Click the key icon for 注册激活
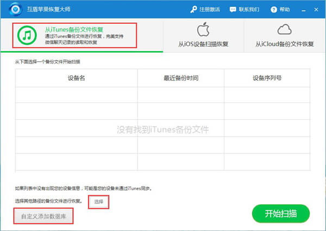The width and height of the screenshot is (326, 231). click(x=193, y=10)
